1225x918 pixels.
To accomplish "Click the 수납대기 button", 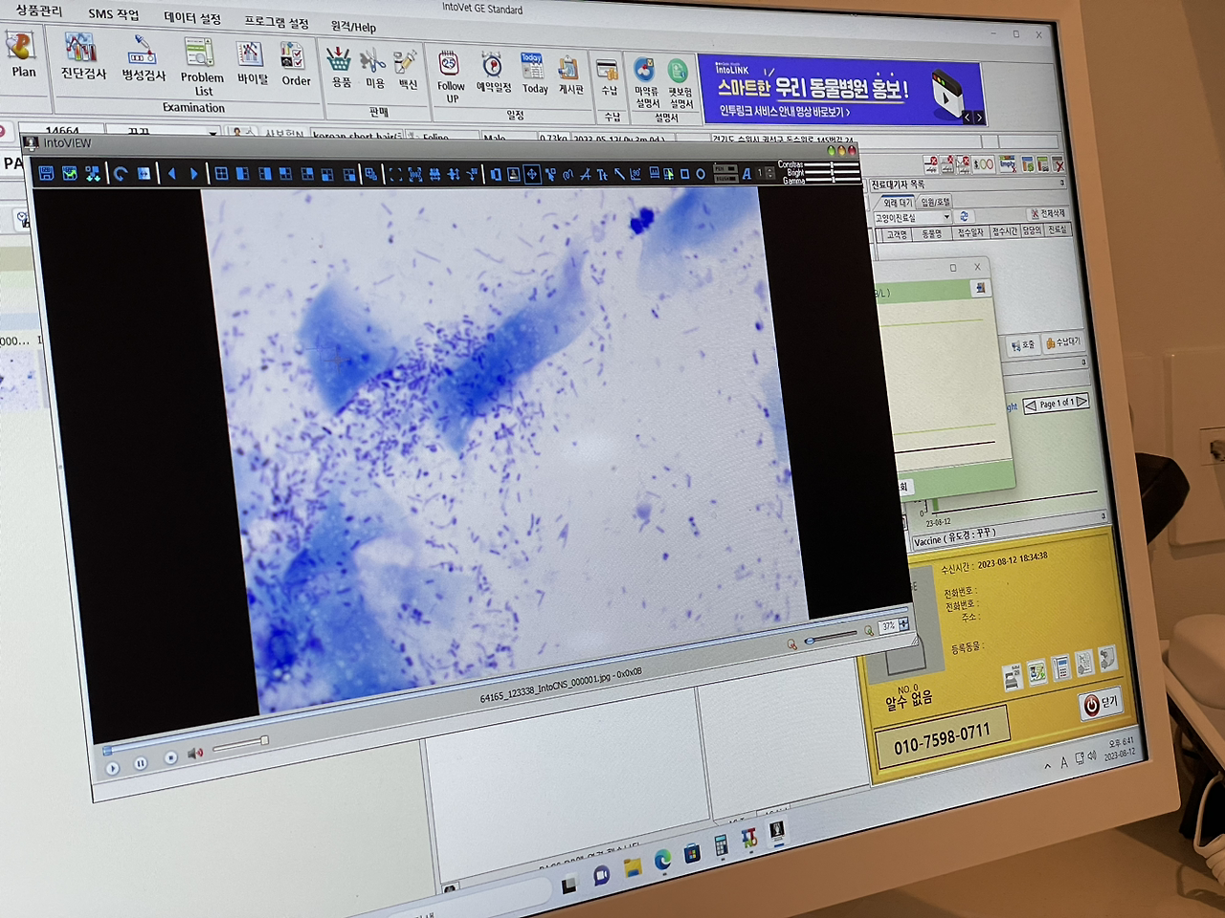I will (1063, 341).
